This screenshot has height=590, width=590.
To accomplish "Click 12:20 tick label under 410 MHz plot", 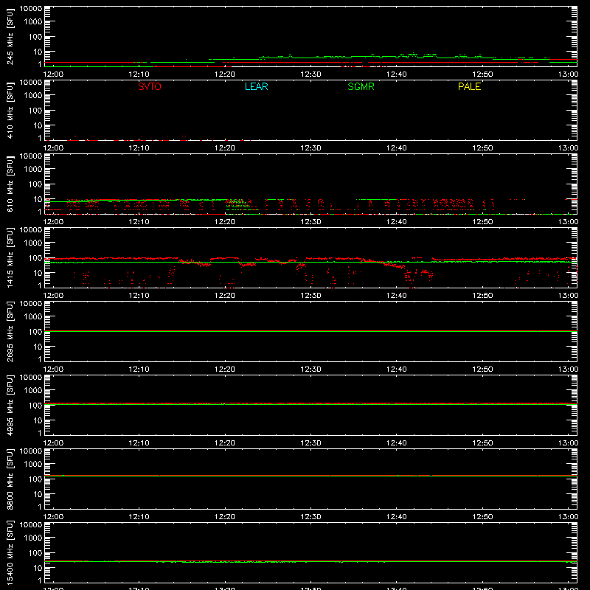I will click(225, 148).
